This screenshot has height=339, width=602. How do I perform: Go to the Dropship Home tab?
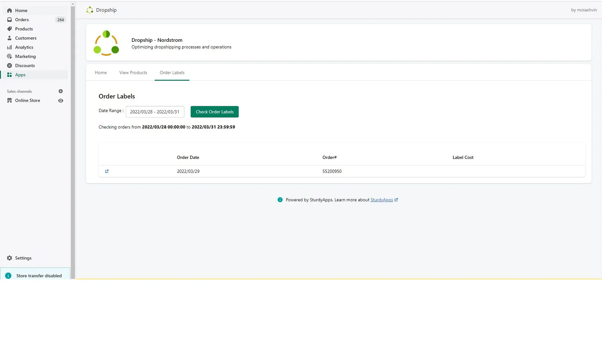coord(101,73)
